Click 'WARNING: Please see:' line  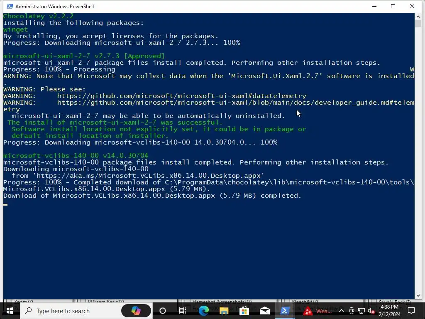click(44, 89)
